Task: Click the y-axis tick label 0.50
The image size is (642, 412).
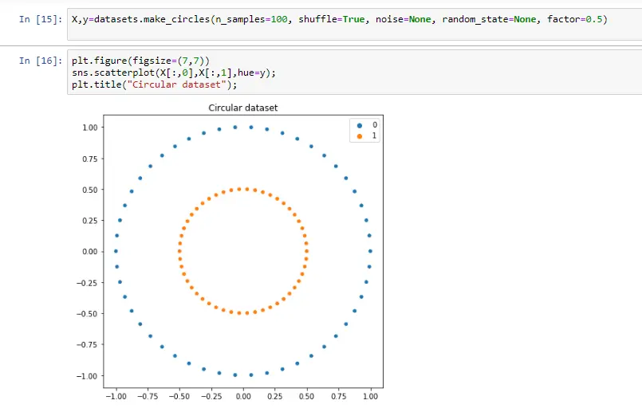Action: (90, 190)
